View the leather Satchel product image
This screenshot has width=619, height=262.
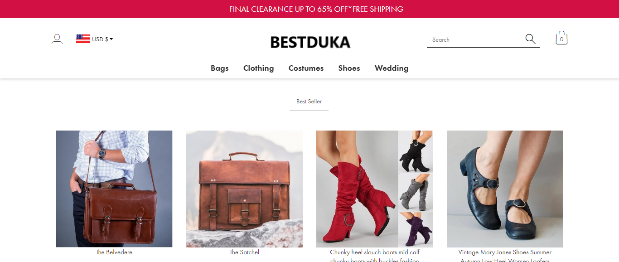244,189
